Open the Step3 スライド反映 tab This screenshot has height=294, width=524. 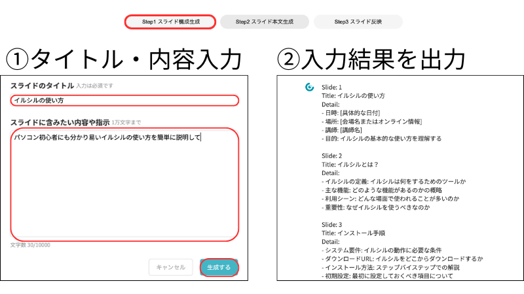[358, 22]
